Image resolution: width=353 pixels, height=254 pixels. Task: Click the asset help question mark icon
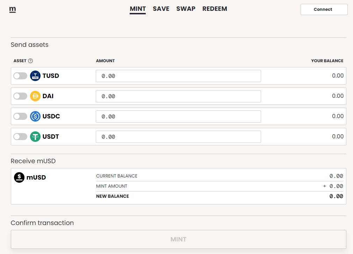click(30, 61)
